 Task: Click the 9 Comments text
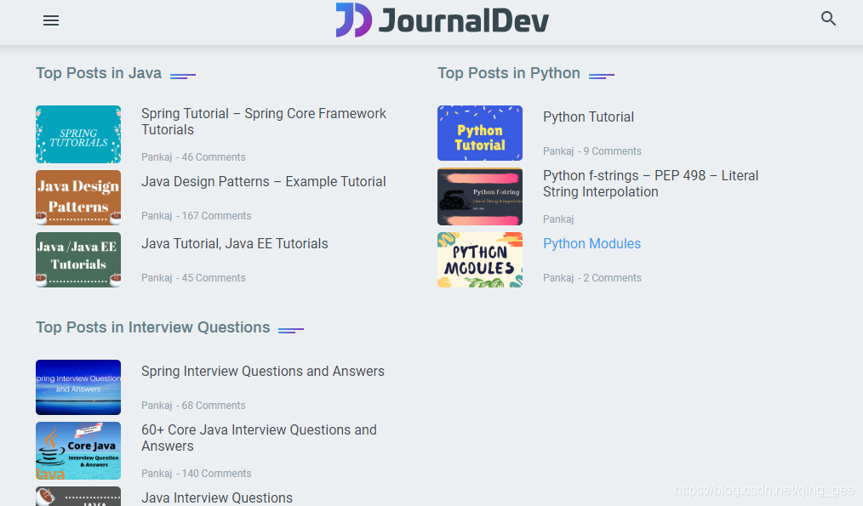coord(613,151)
